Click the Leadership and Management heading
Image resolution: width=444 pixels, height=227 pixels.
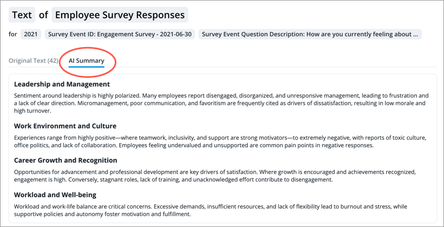click(62, 84)
